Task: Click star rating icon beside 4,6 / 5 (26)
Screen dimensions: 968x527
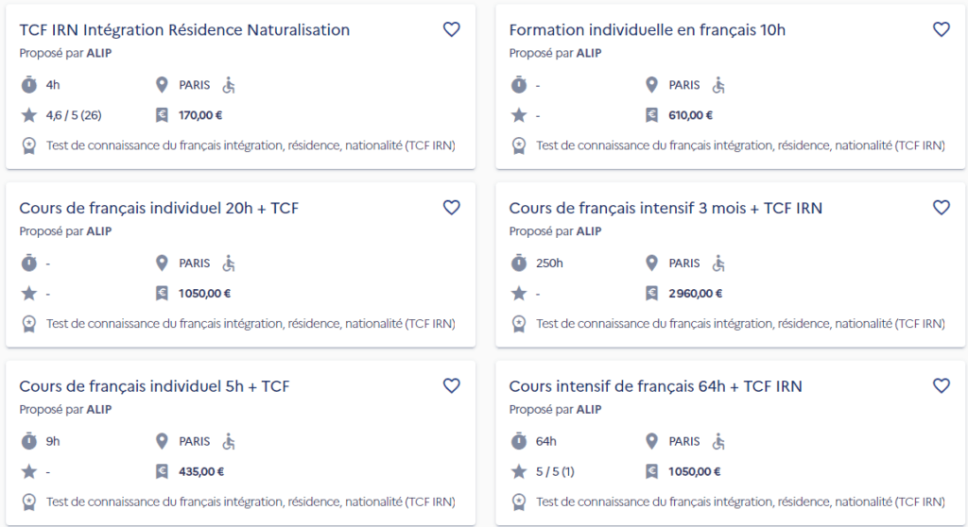Action: (28, 115)
